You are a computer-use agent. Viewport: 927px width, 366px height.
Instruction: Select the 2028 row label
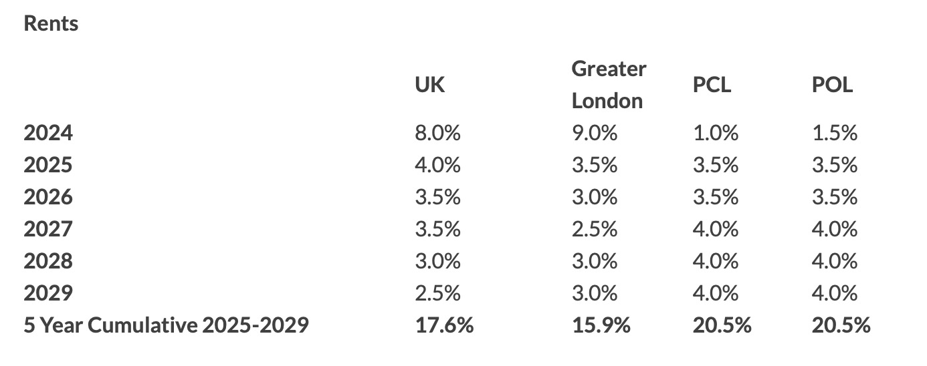click(48, 261)
